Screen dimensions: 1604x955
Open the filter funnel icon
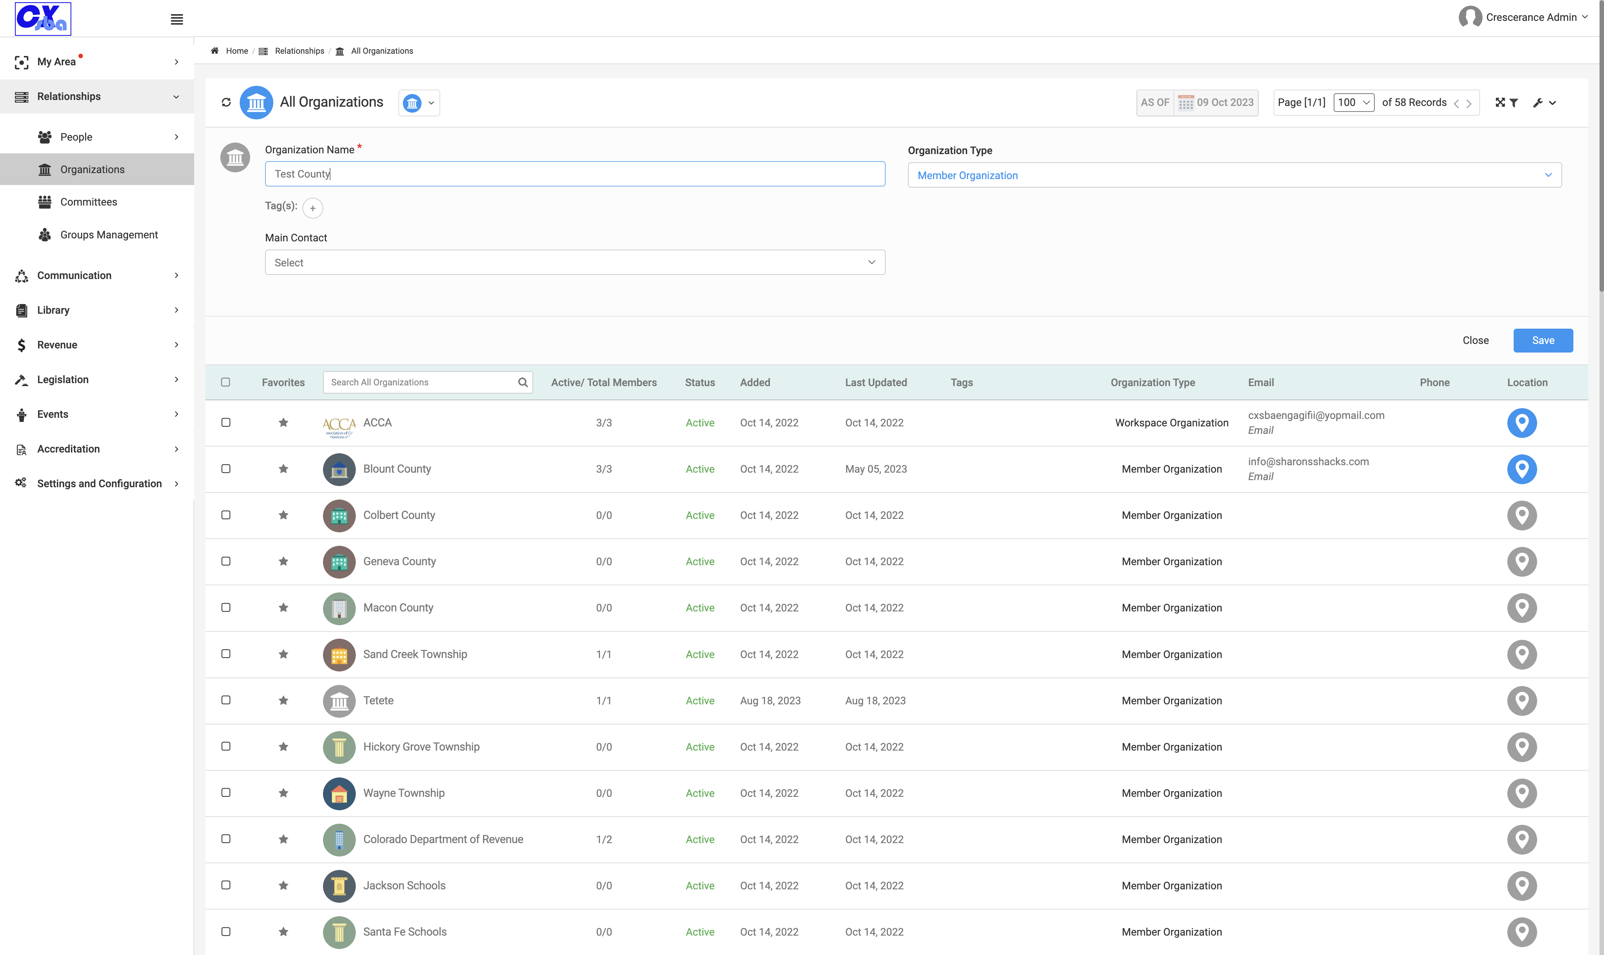1514,103
